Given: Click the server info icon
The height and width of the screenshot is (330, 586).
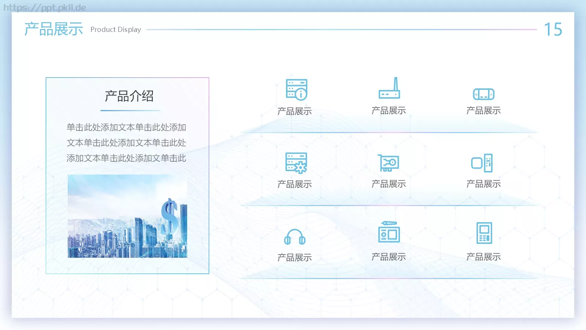Looking at the screenshot, I should [296, 89].
